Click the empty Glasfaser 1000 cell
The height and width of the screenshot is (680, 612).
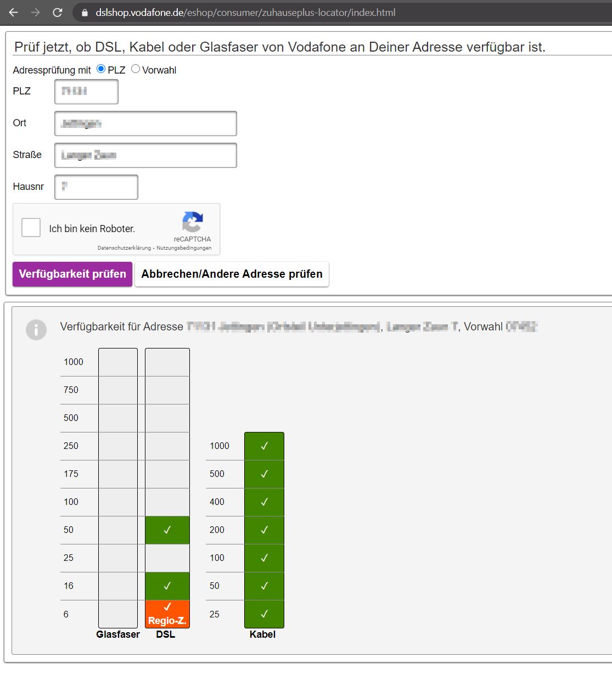[118, 362]
